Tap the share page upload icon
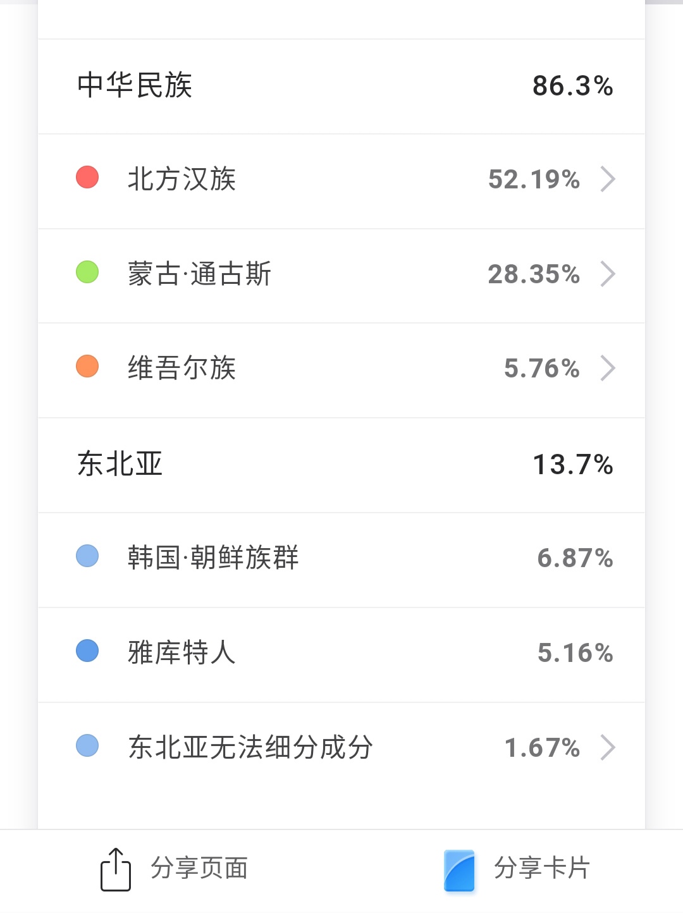Screen dimensions: 683x913 click(x=116, y=869)
